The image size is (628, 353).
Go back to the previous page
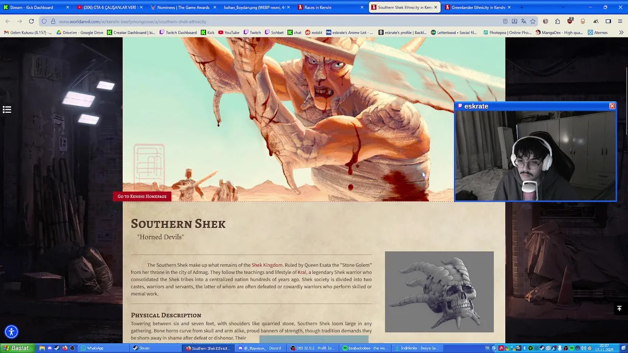[8, 21]
